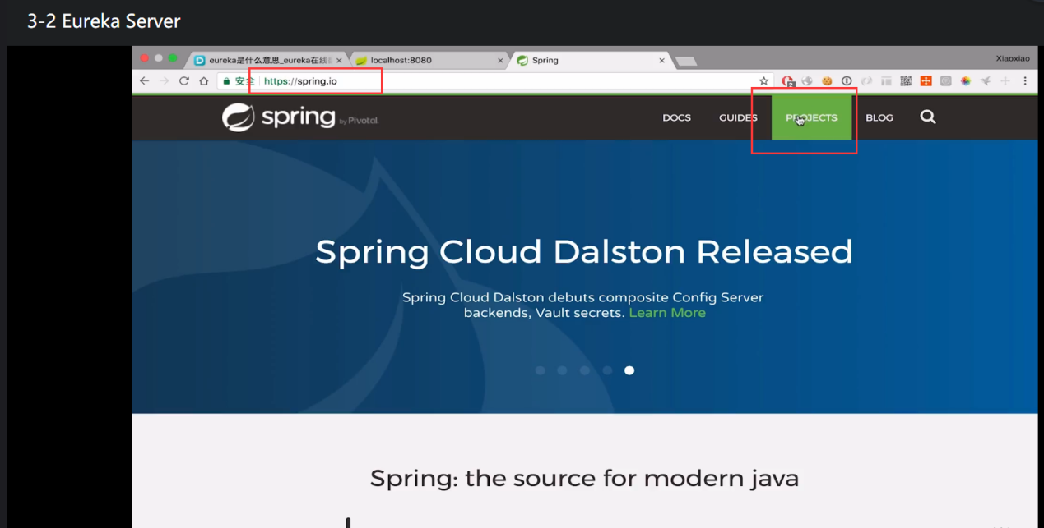Go back using the browser back arrow

tap(145, 81)
